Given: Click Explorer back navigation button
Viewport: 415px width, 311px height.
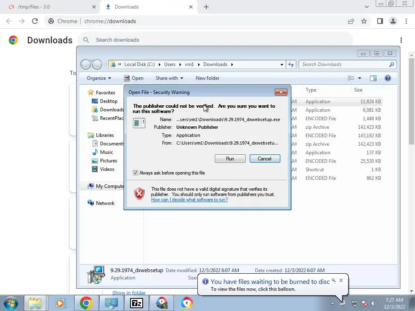Looking at the screenshot, I should [x=86, y=64].
